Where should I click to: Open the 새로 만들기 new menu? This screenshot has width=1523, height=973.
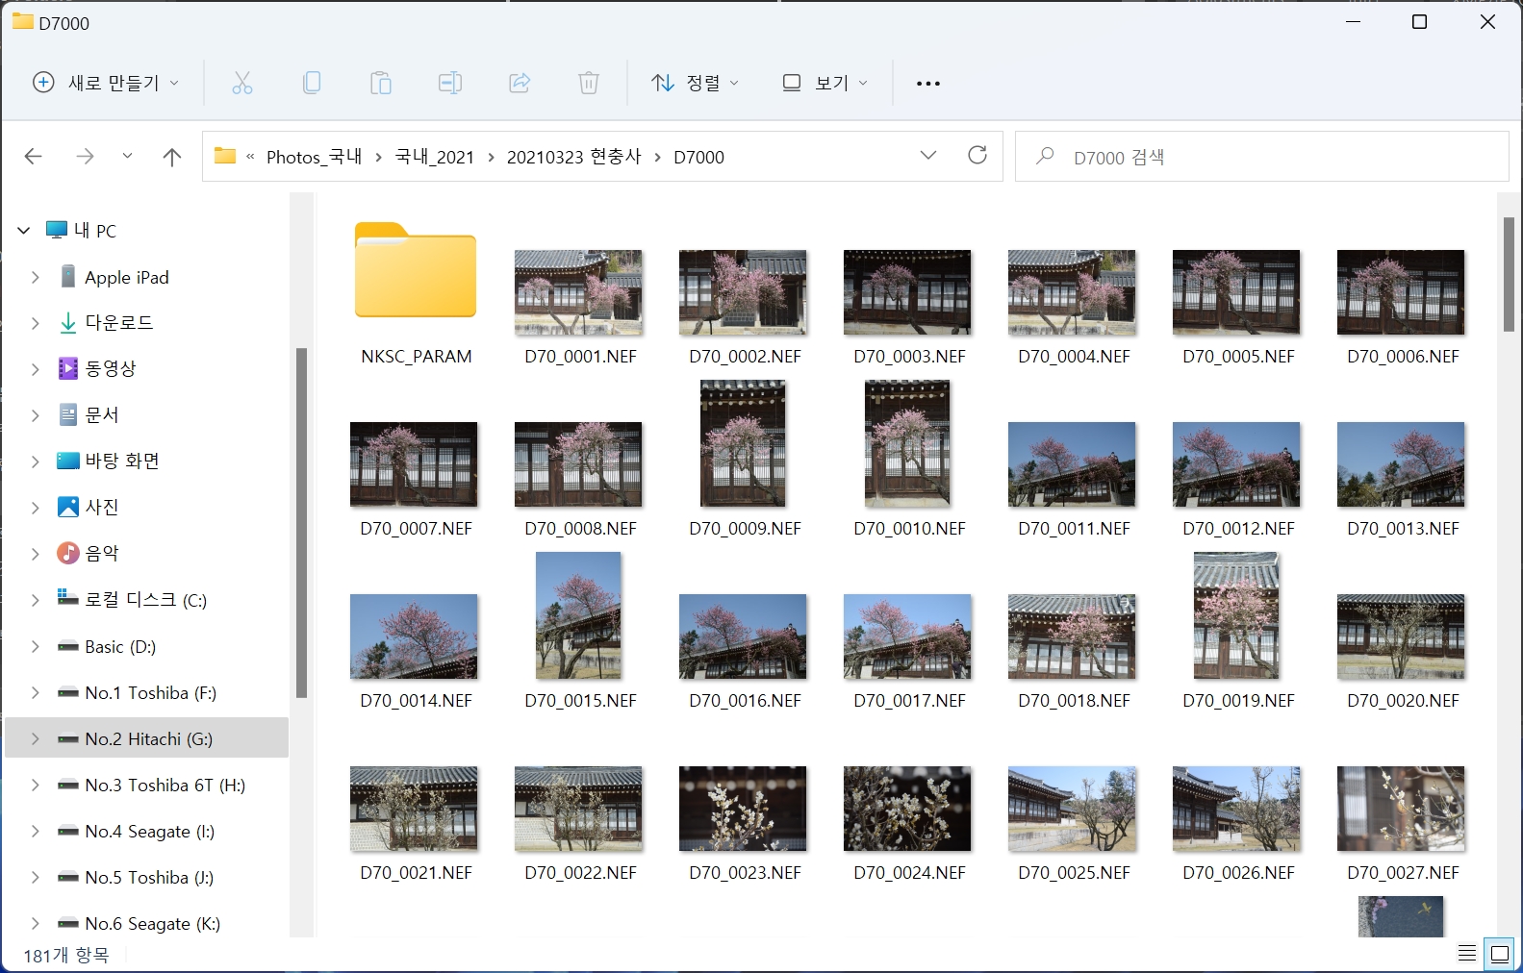[x=106, y=84]
